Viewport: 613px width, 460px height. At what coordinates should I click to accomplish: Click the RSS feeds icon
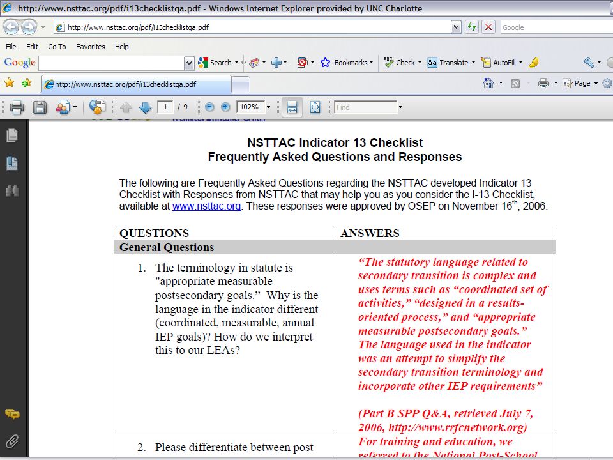(515, 83)
